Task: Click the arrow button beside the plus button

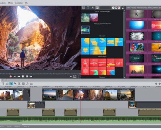Action: point(5,80)
